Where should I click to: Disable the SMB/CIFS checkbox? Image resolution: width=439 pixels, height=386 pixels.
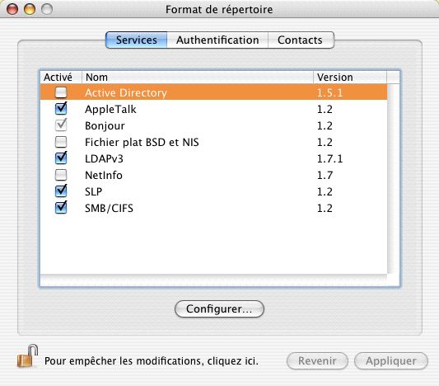61,208
